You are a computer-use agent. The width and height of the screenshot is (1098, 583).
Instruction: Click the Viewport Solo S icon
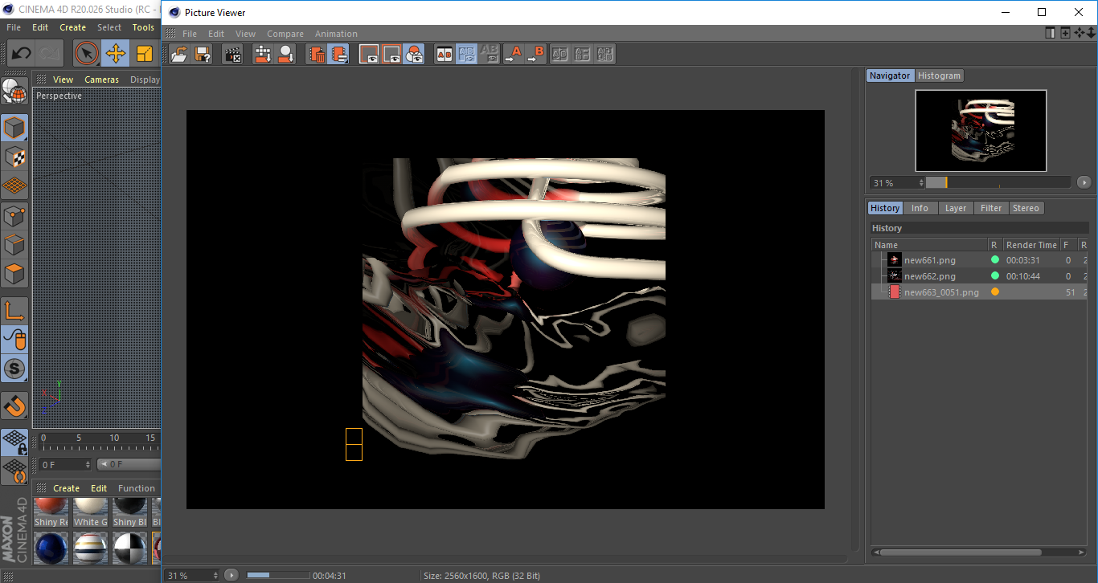[x=14, y=369]
